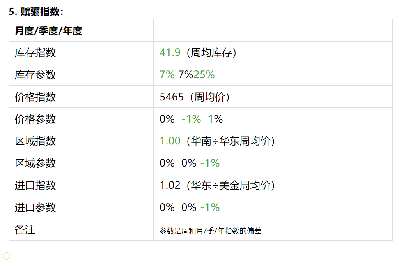
Task: Click the '进口参数' row label
Action: 35,207
